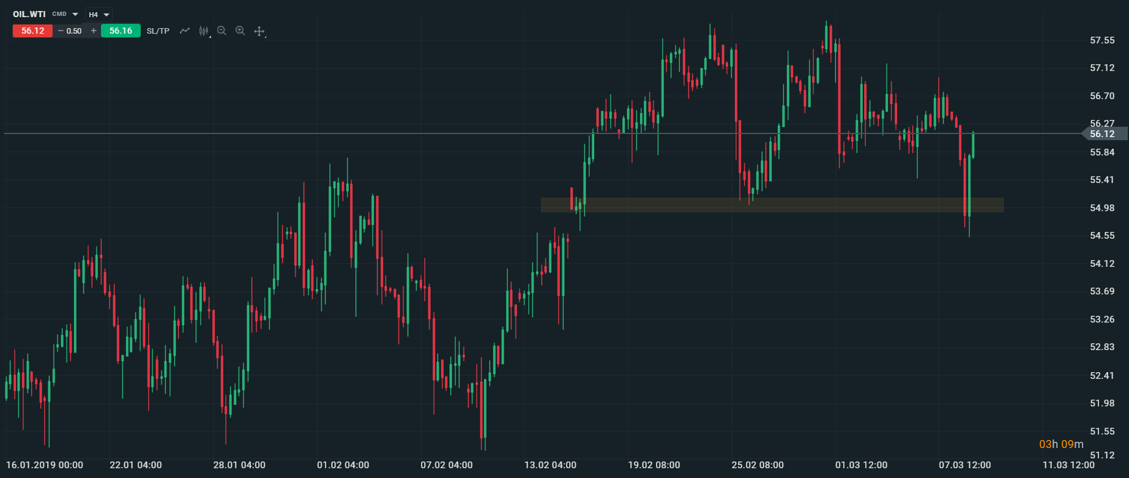Image resolution: width=1129 pixels, height=478 pixels.
Task: Click the 0.50 volume input field
Action: 75,31
